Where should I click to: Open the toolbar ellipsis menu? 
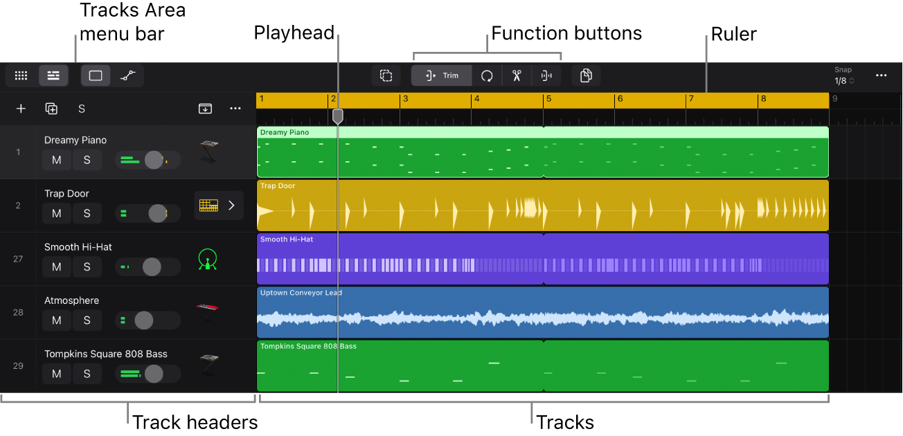881,75
